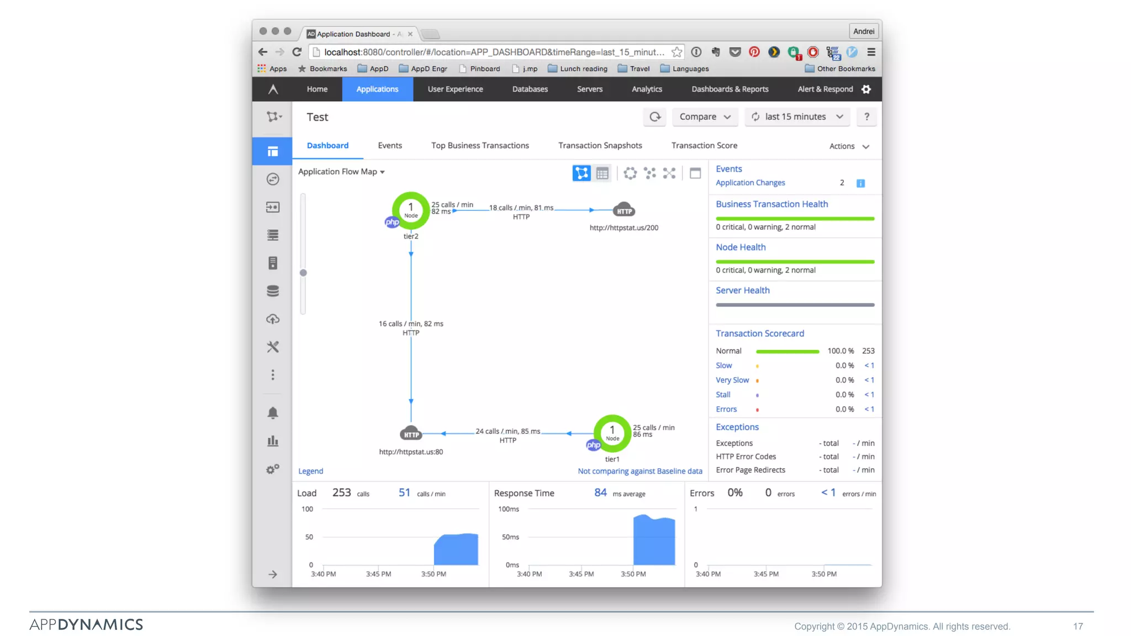The image size is (1131, 636).
Task: Switch to Top Business Transactions tab
Action: tap(480, 145)
